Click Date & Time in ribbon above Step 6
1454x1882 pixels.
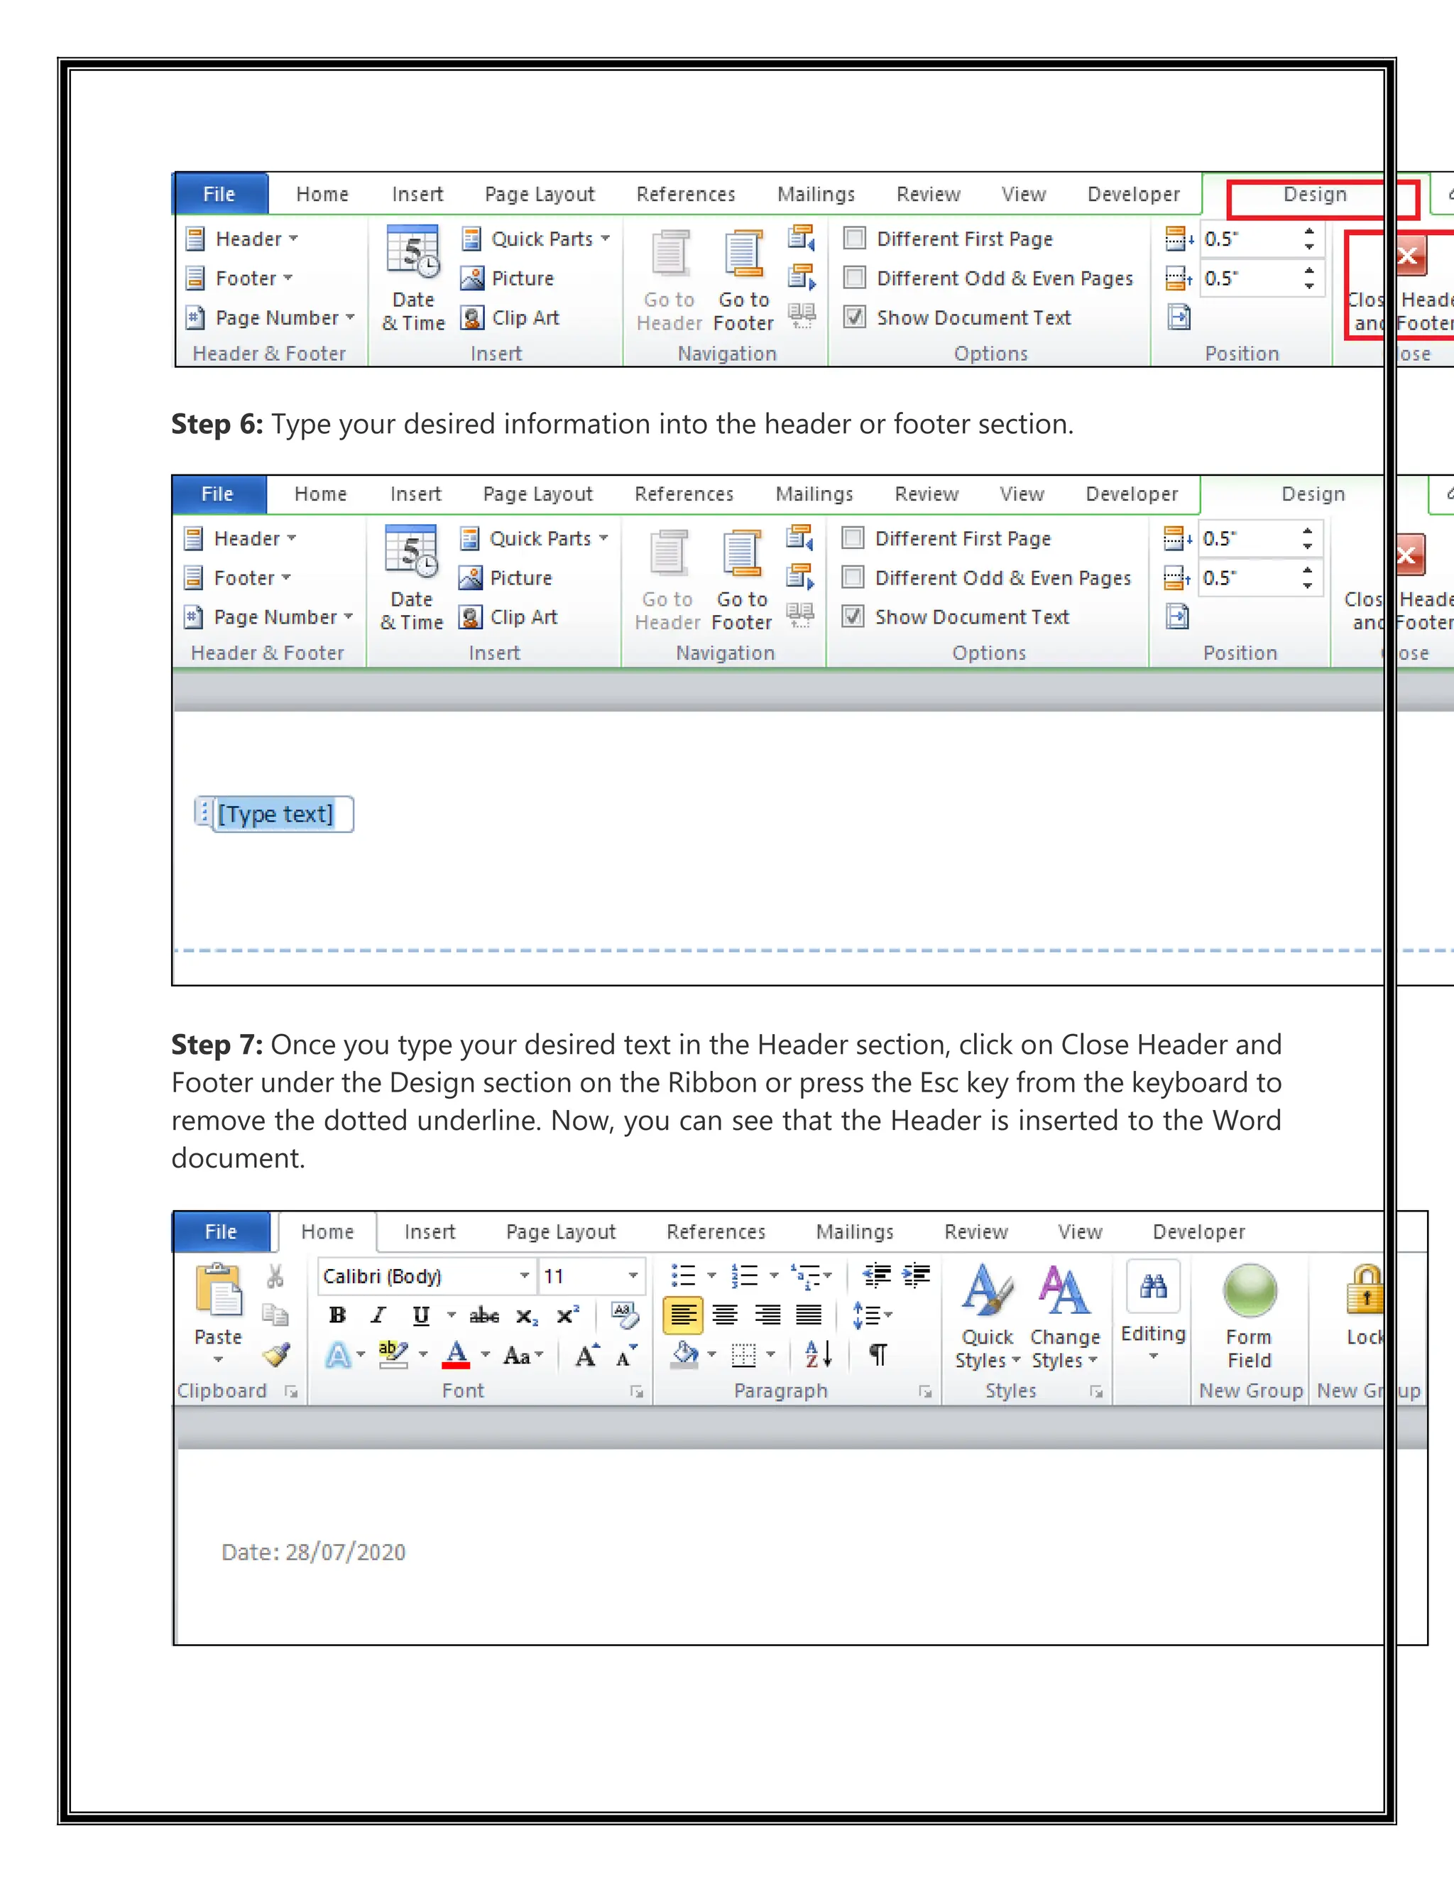[x=413, y=279]
